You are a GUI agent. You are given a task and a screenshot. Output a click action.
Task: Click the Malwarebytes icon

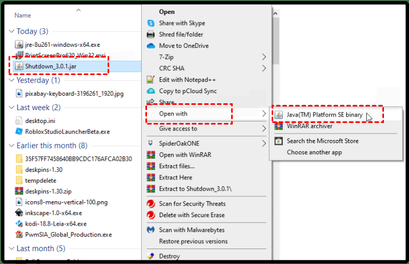[x=151, y=230]
